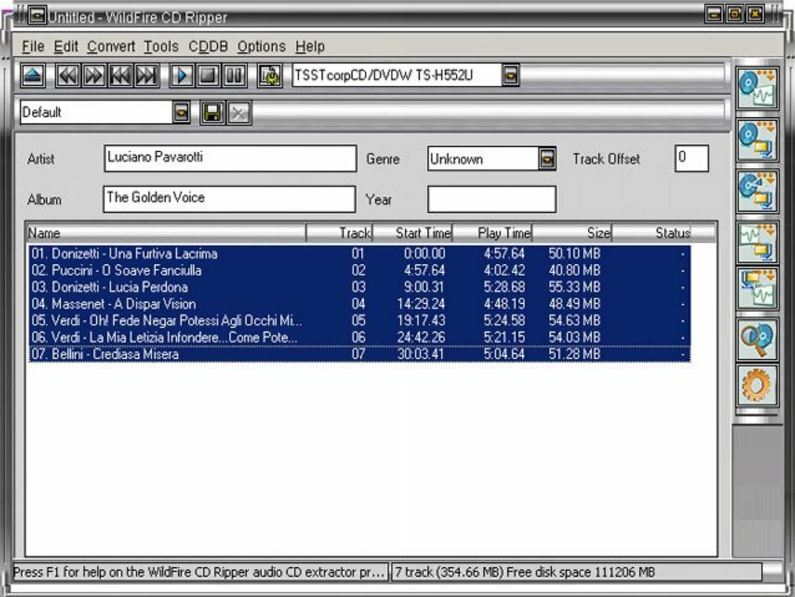This screenshot has height=597, width=795.
Task: Click the third sidebar CD share icon
Action: pos(758,191)
